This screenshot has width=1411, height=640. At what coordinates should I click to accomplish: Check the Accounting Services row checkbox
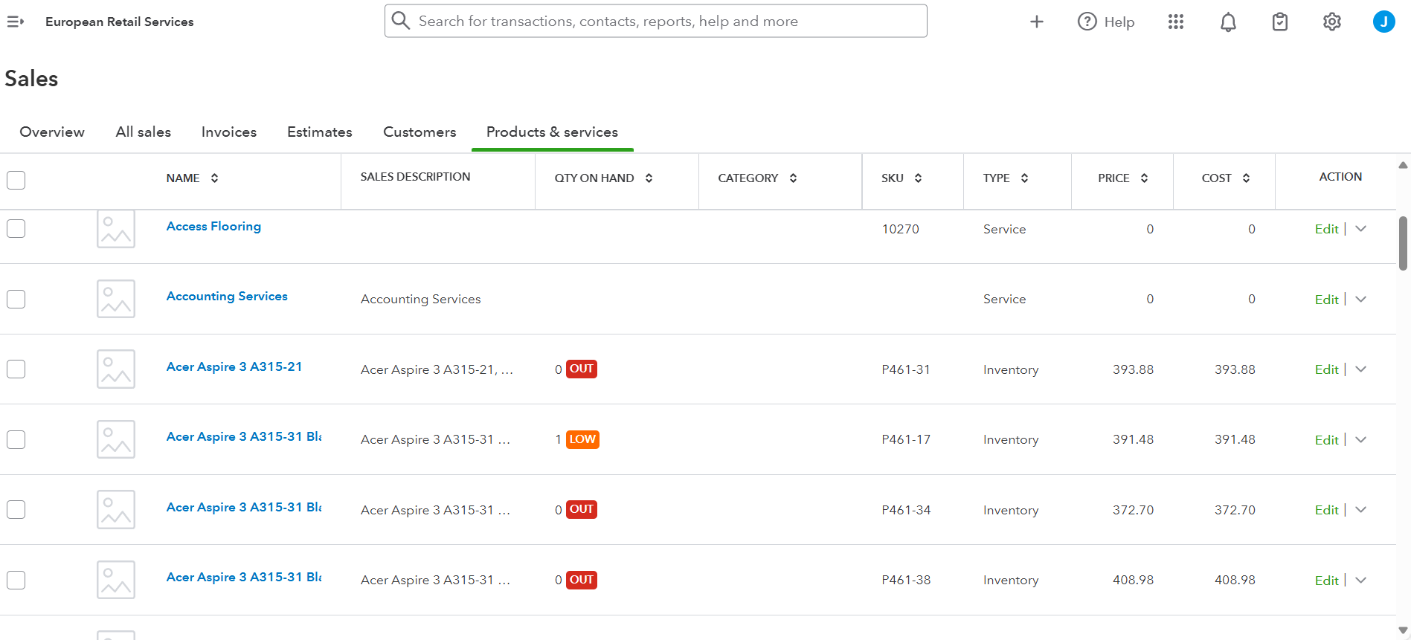click(x=16, y=299)
